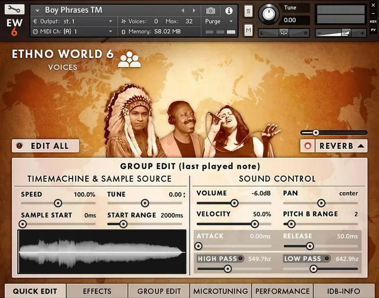Open the instrument name dropdown arrow
This screenshot has height=298, width=379.
pyautogui.click(x=37, y=10)
